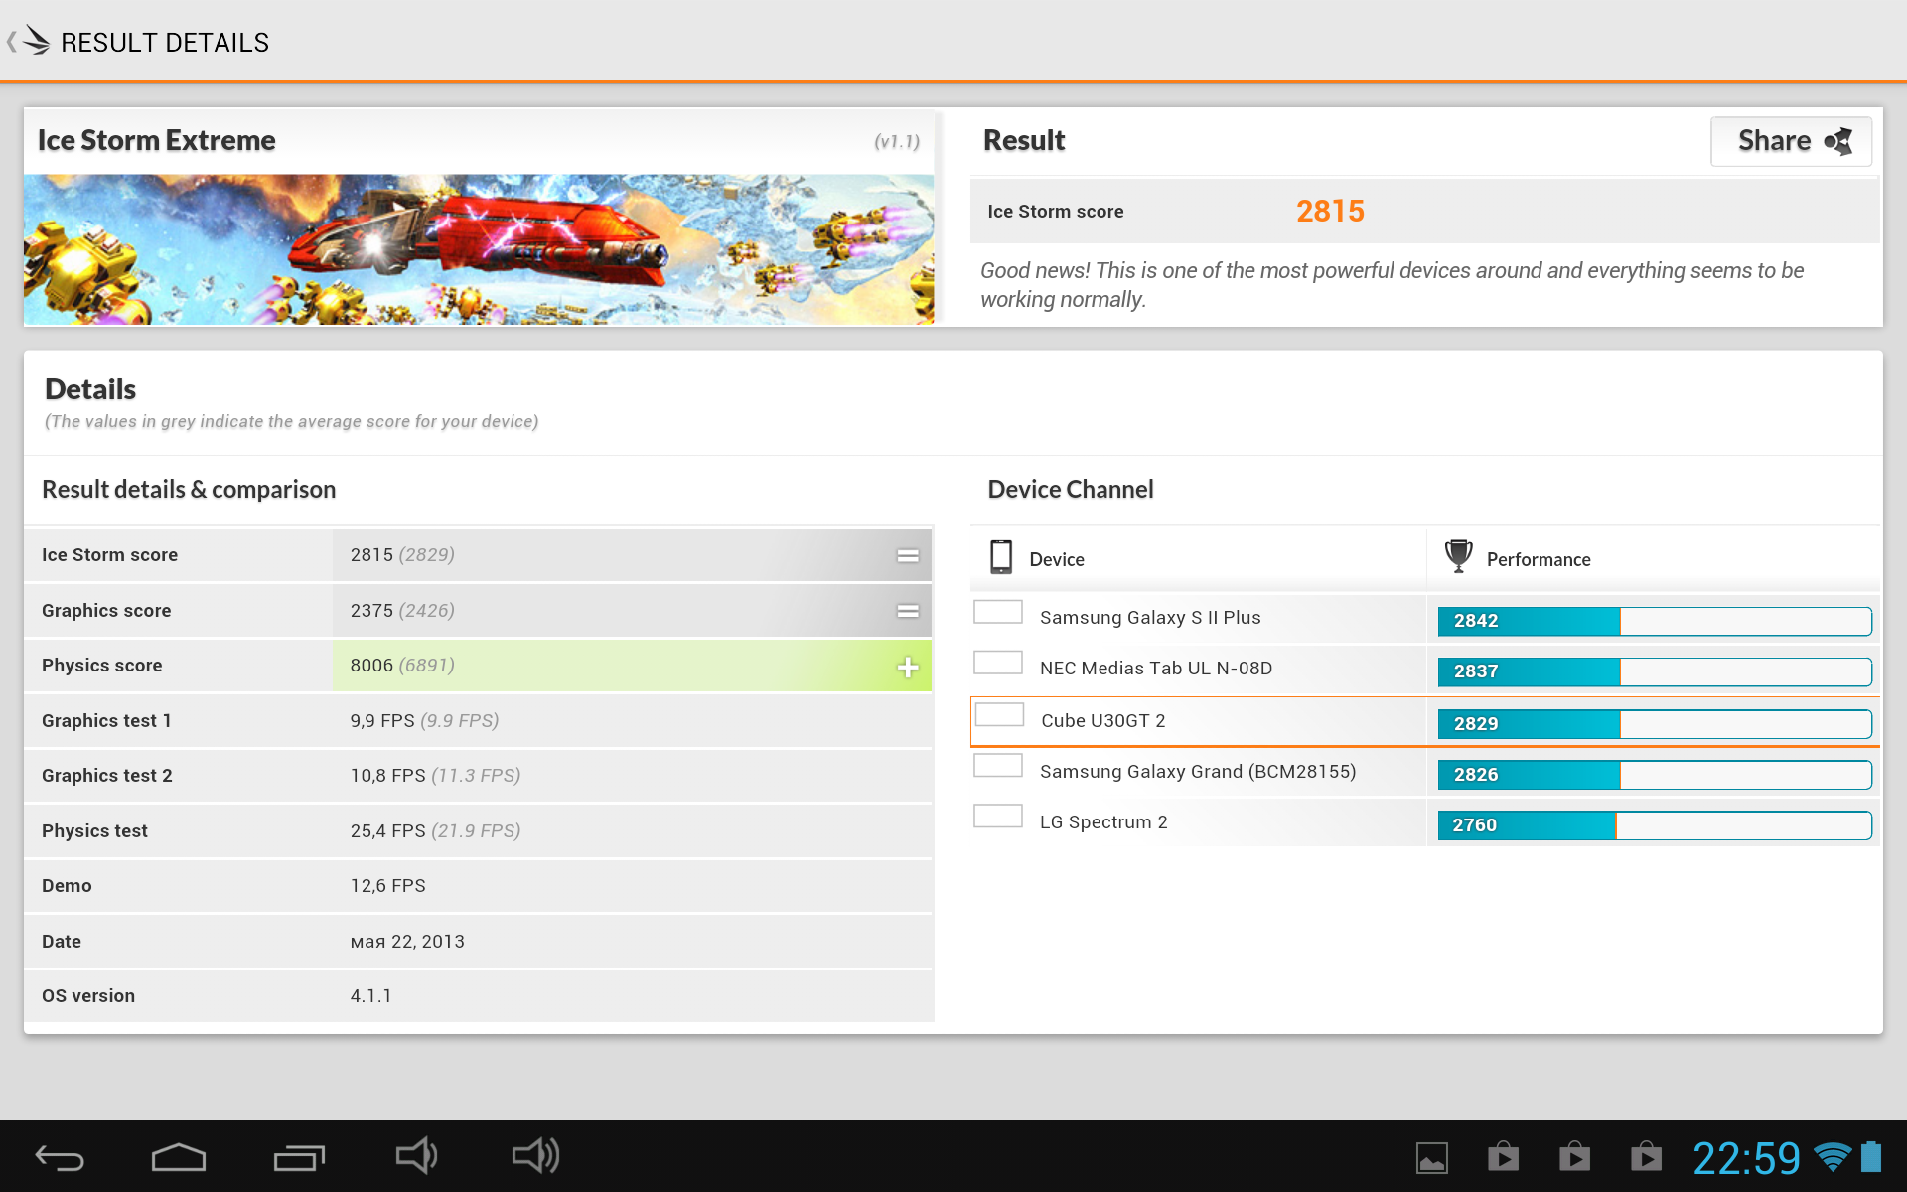The image size is (1907, 1192).
Task: Collapse the Graphics score row
Action: pyautogui.click(x=908, y=611)
